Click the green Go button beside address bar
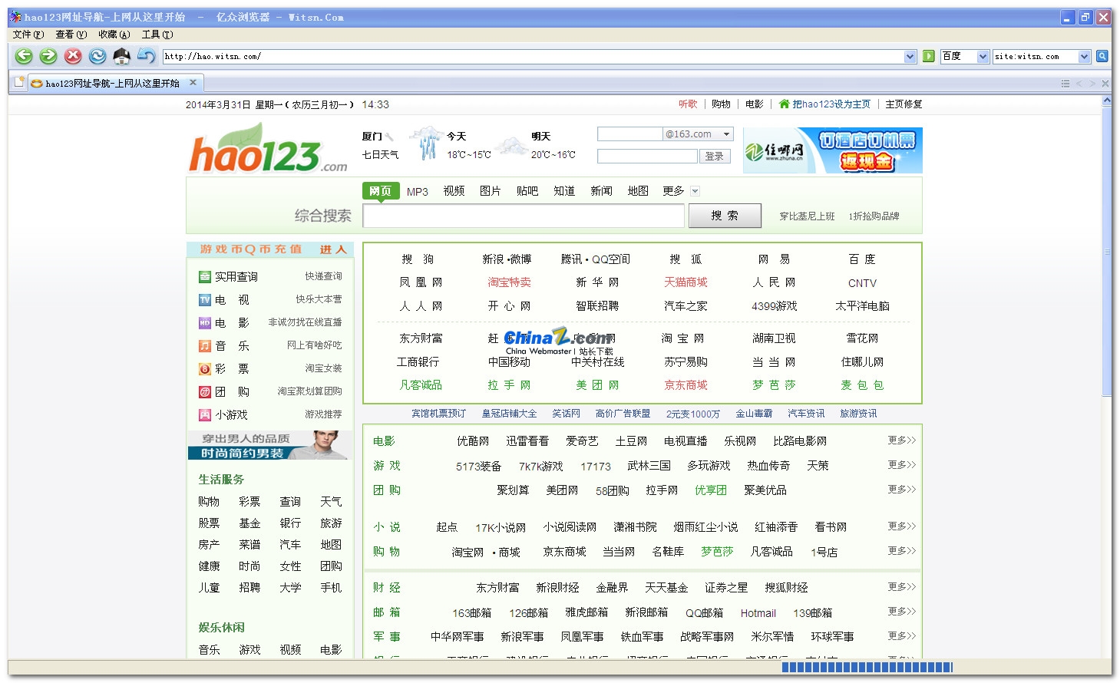Image resolution: width=1120 pixels, height=683 pixels. [x=928, y=56]
